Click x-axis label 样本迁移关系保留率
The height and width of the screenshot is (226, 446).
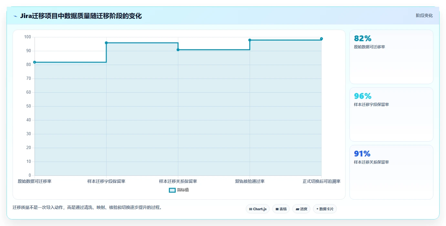coord(178,181)
